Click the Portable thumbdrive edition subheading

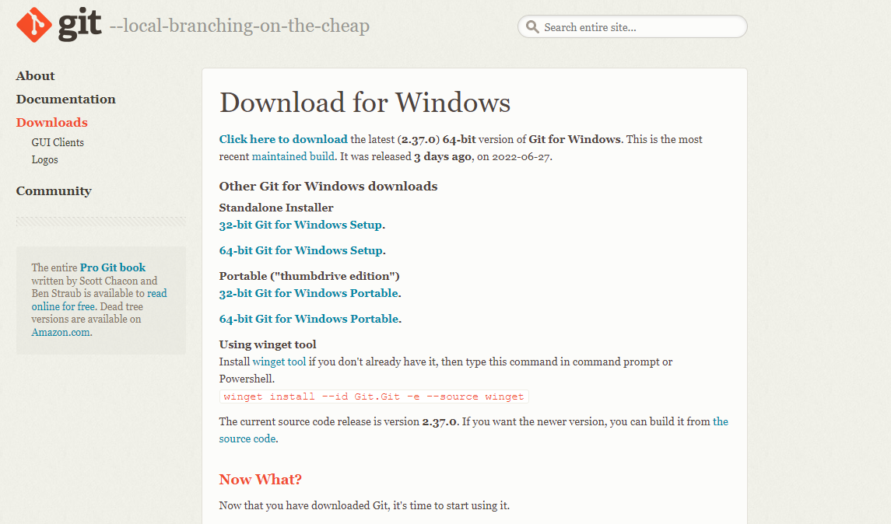[309, 276]
